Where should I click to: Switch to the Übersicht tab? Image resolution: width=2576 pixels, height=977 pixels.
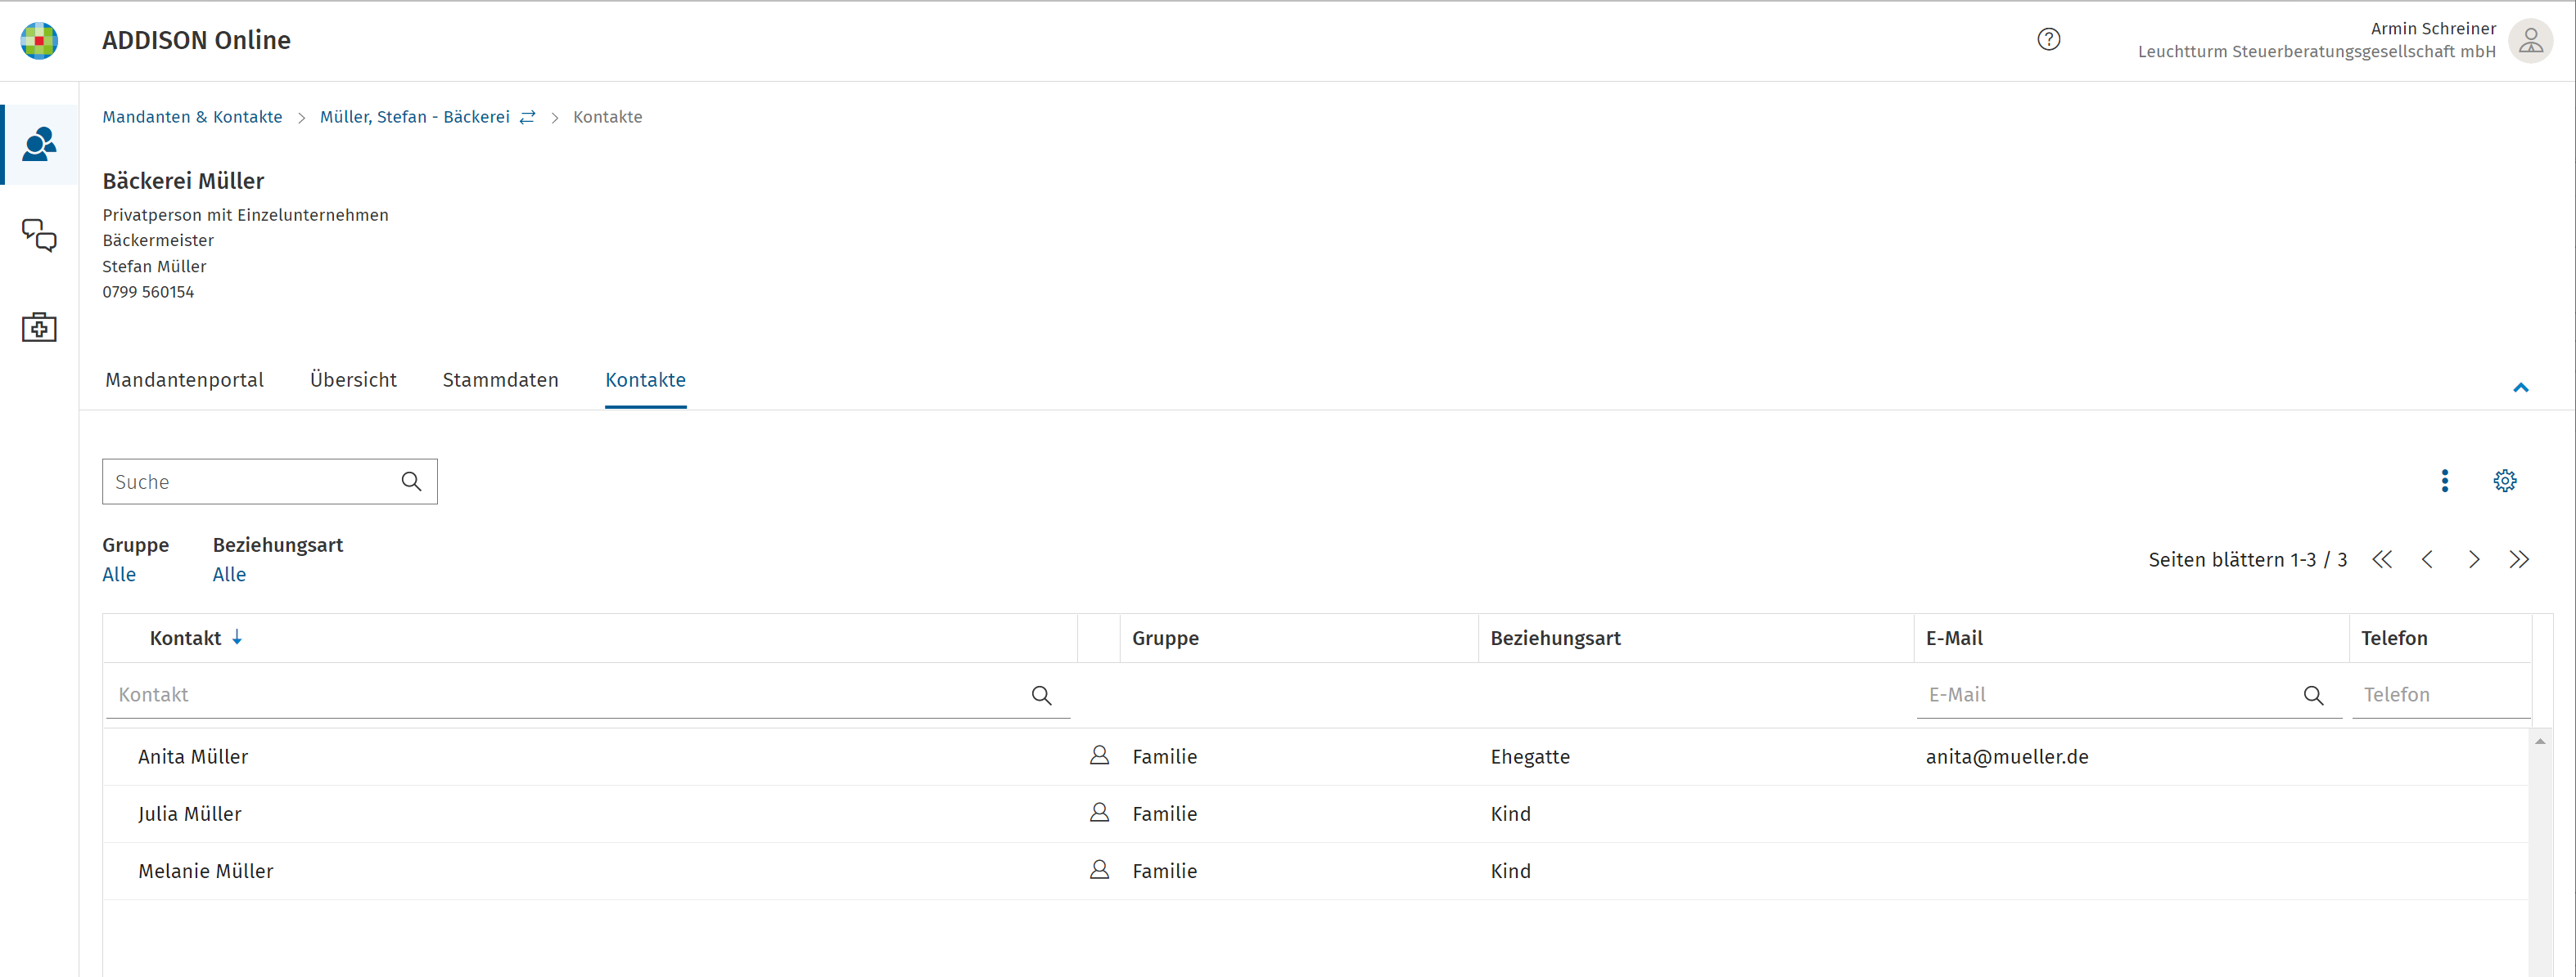point(353,379)
